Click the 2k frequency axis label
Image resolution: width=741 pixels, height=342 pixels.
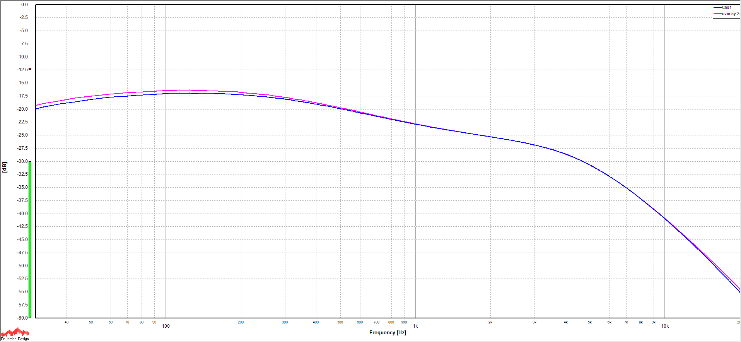[x=490, y=322]
